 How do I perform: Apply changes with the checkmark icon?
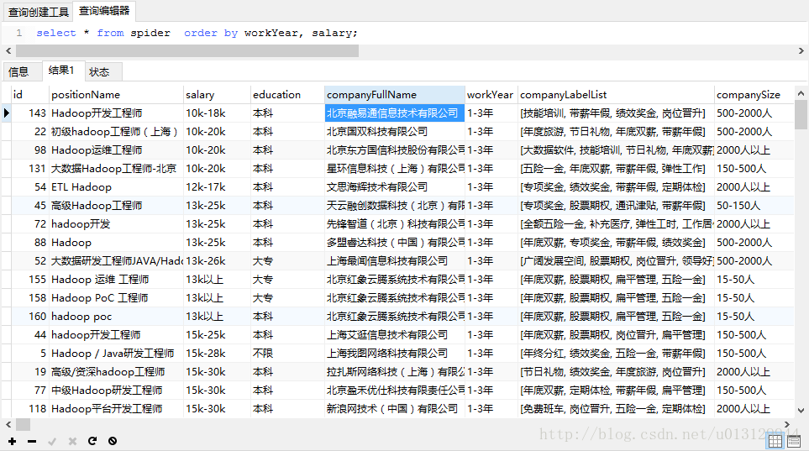coord(52,441)
